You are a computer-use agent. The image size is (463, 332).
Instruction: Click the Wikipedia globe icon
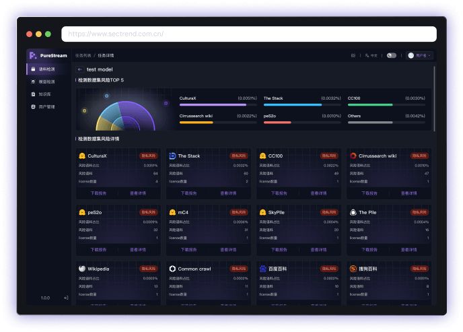82,269
